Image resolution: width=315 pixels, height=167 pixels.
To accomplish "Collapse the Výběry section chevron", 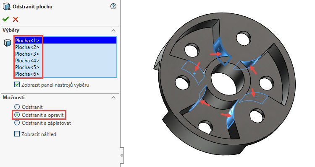I will 113,31.
